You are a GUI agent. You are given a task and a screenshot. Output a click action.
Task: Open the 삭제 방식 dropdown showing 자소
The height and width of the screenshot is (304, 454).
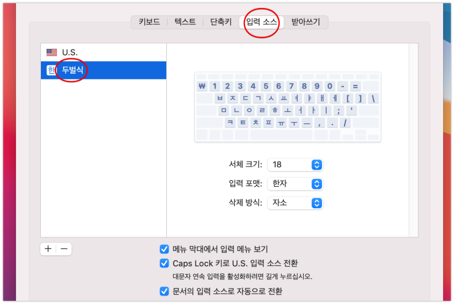[x=295, y=203]
